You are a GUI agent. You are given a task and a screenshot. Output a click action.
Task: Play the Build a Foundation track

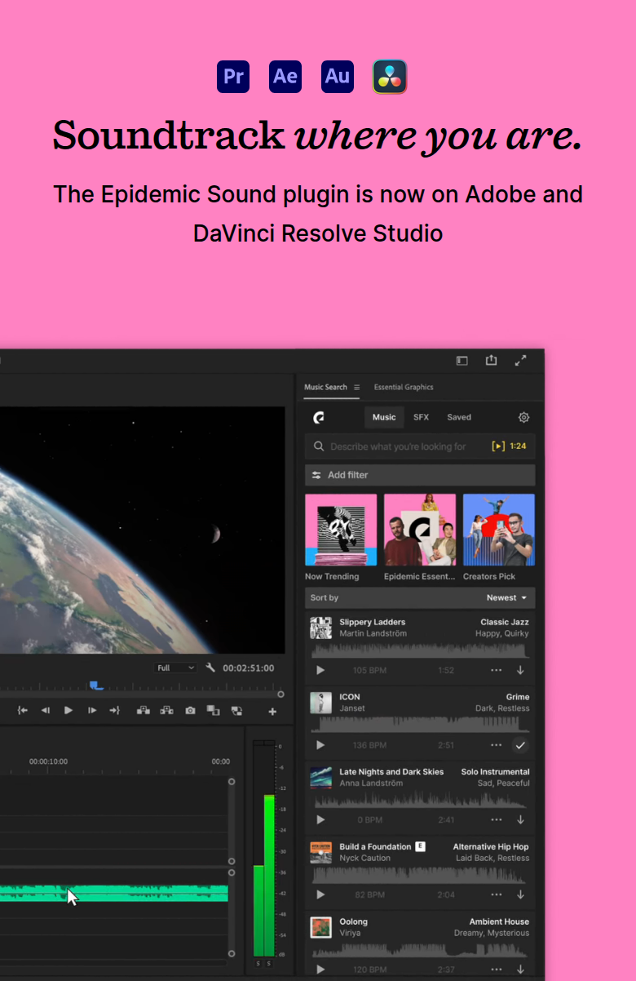coord(320,894)
